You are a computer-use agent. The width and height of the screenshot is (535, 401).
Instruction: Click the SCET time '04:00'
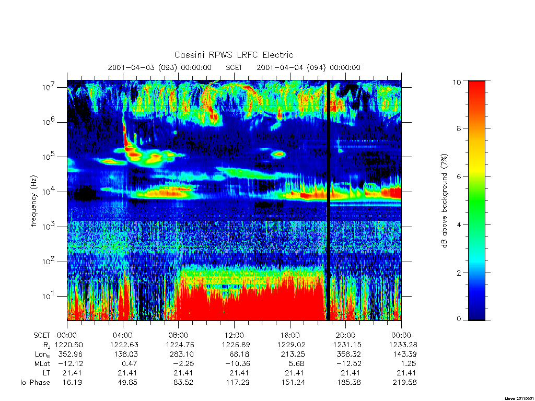pyautogui.click(x=123, y=335)
